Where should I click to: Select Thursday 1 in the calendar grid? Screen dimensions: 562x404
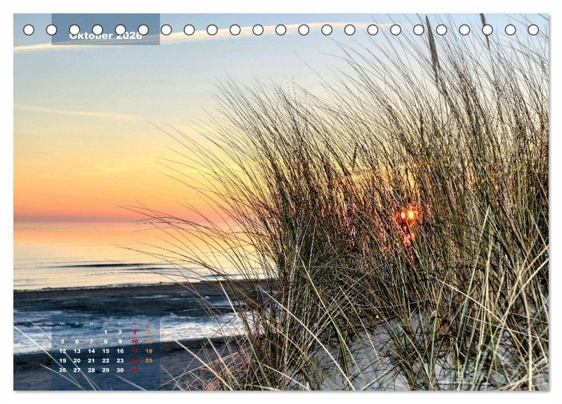pos(105,332)
